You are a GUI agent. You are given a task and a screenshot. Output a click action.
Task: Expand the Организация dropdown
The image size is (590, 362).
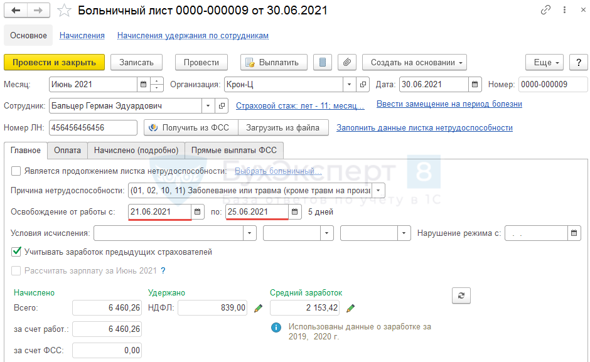click(x=349, y=84)
